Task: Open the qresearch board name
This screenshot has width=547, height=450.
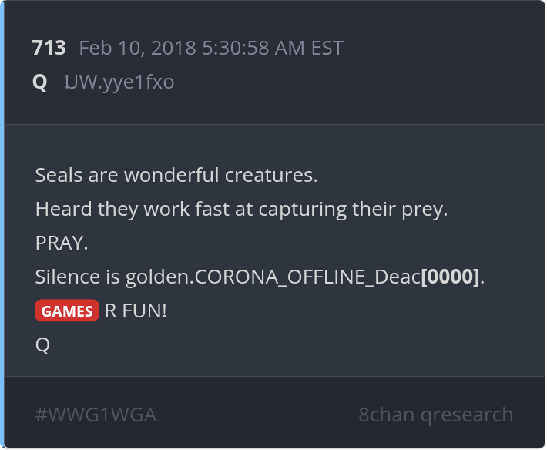Action: (x=467, y=415)
